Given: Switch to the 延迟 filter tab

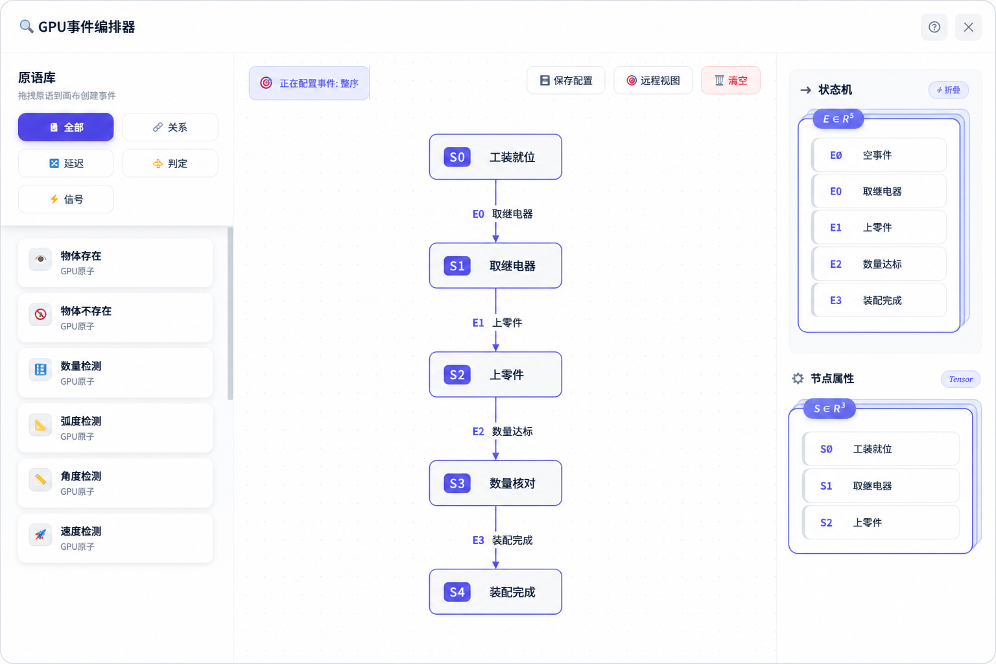Looking at the screenshot, I should click(x=65, y=163).
